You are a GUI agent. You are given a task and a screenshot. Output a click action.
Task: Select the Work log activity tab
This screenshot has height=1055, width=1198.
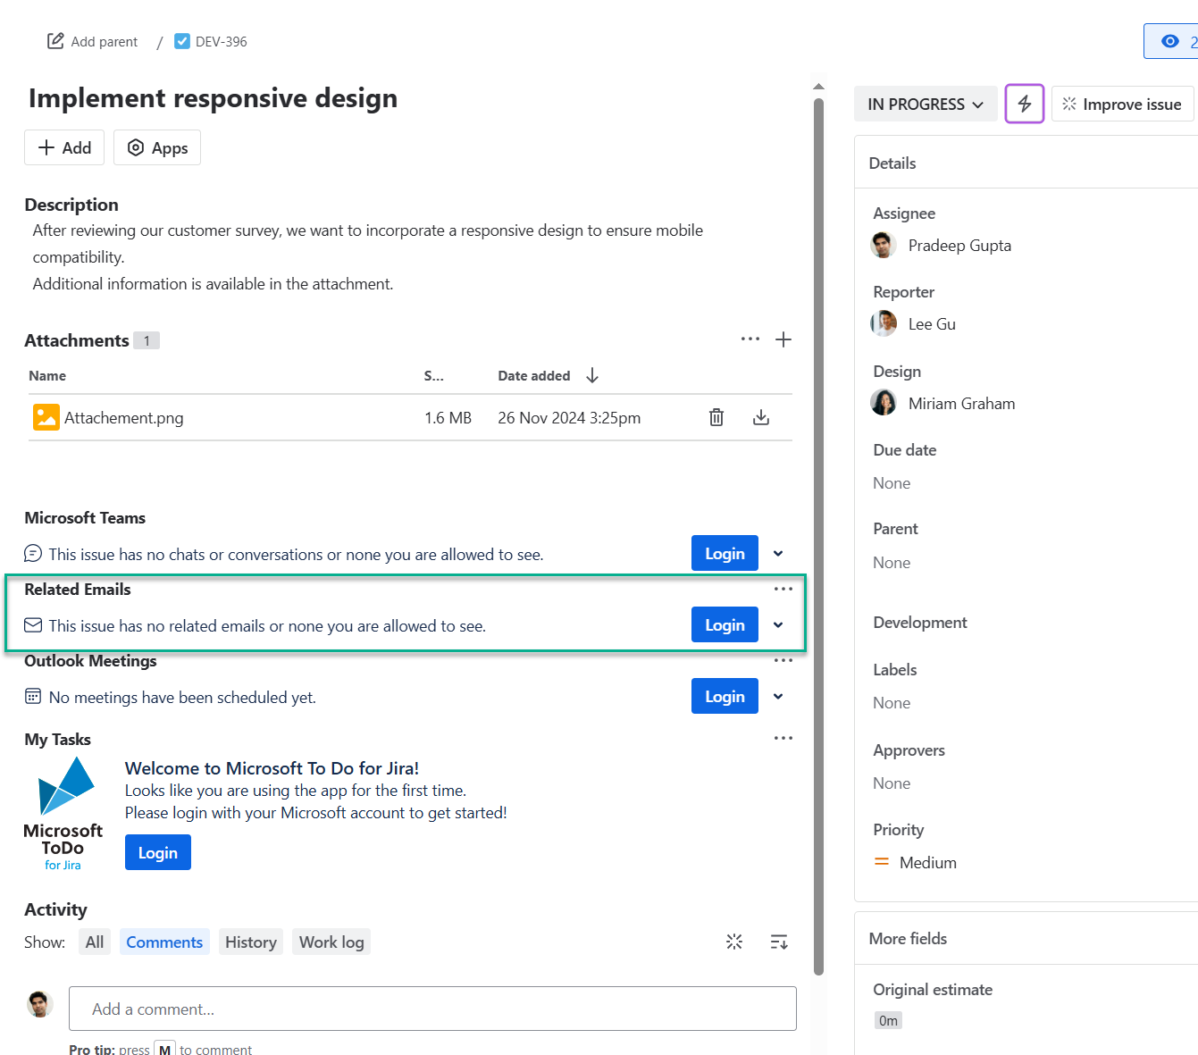click(331, 942)
